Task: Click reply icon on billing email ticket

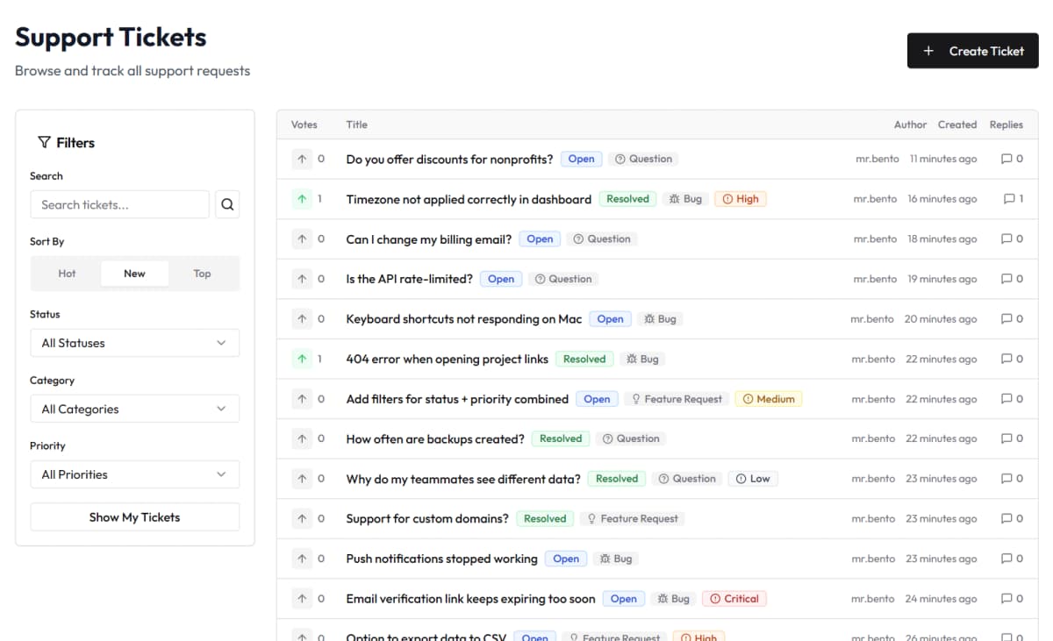Action: coord(1006,239)
